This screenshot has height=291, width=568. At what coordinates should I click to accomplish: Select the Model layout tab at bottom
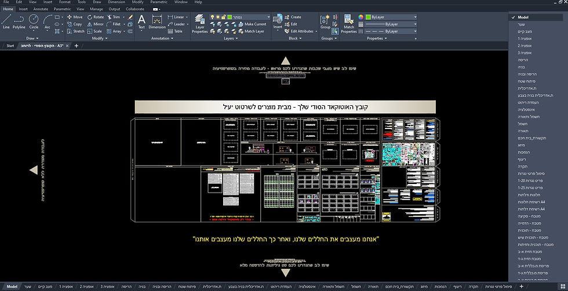tap(12, 287)
